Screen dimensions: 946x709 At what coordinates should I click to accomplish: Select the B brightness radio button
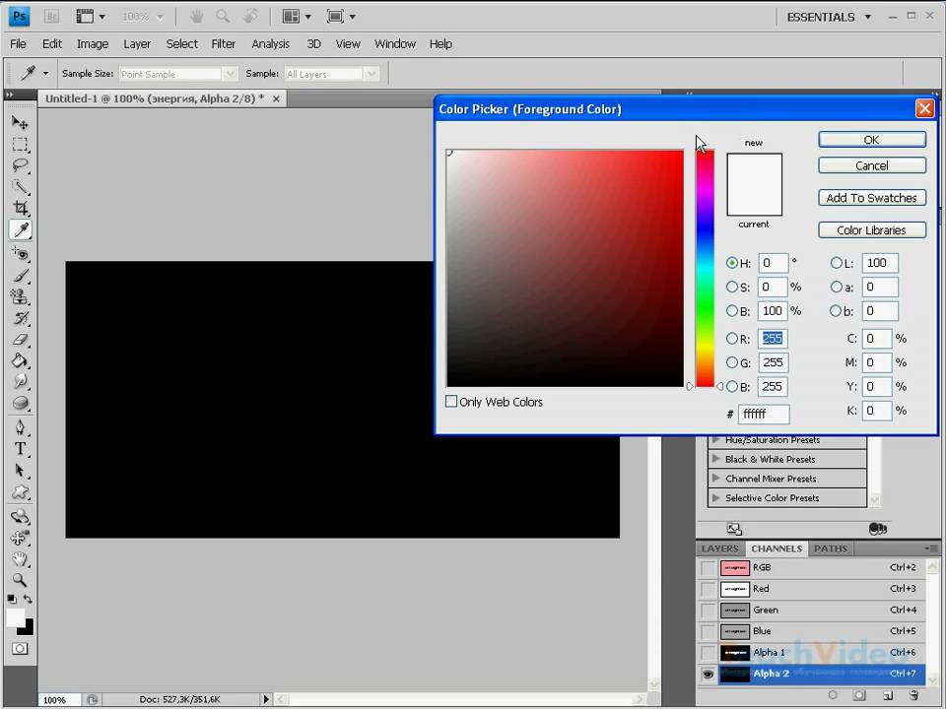[732, 311]
